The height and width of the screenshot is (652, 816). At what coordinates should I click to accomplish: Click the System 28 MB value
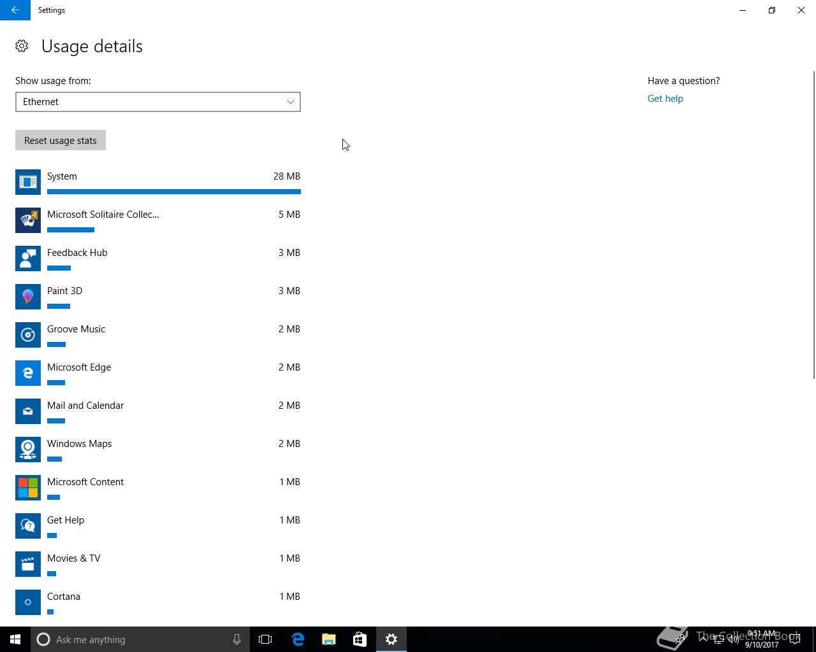(x=287, y=176)
